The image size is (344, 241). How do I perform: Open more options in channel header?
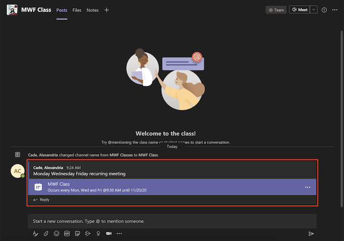point(334,10)
